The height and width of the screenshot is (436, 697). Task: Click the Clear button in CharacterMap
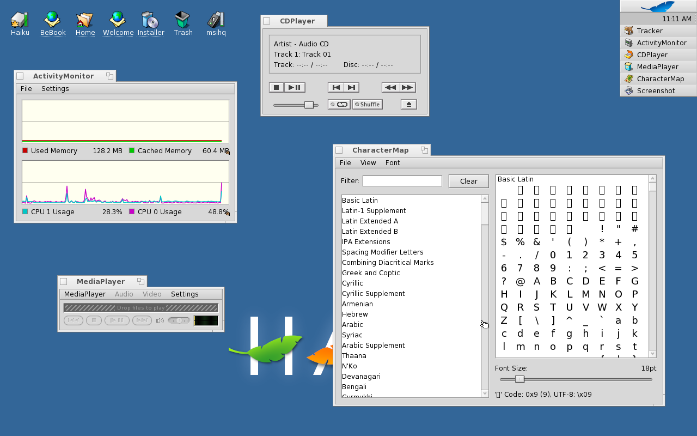pos(468,181)
